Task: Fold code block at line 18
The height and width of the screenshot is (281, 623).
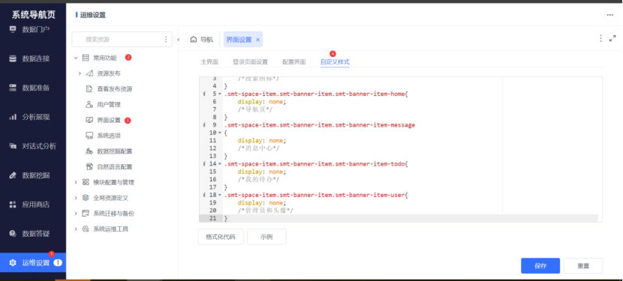Action: pyautogui.click(x=219, y=195)
